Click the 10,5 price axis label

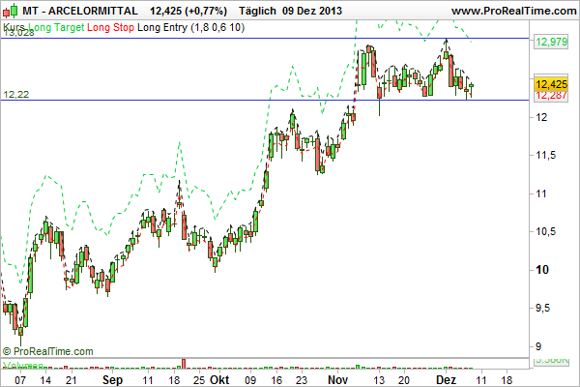(545, 232)
